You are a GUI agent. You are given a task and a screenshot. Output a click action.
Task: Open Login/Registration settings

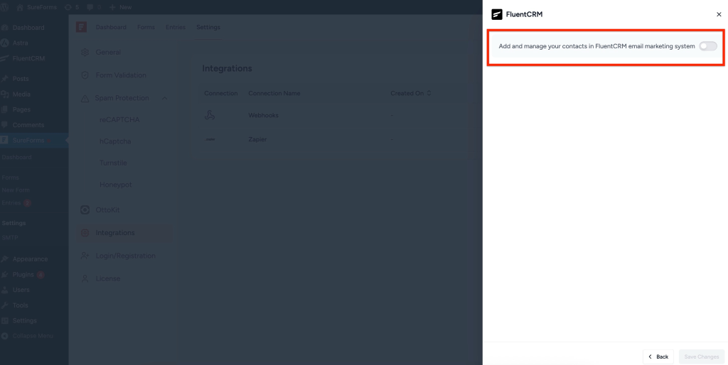pos(125,256)
